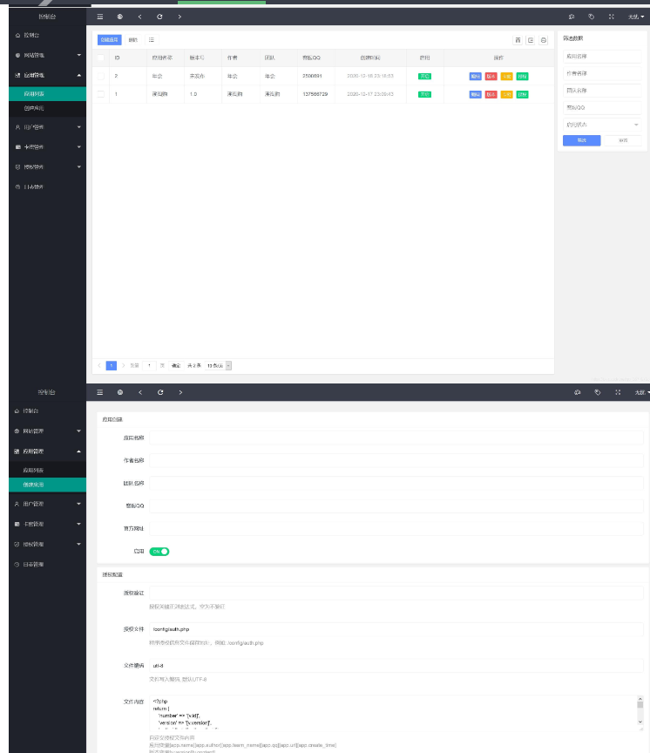Check the checkbox for the row with ID 2

click(101, 76)
